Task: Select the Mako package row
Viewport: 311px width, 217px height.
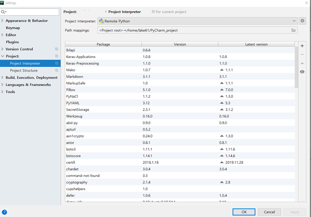Action: [180, 70]
